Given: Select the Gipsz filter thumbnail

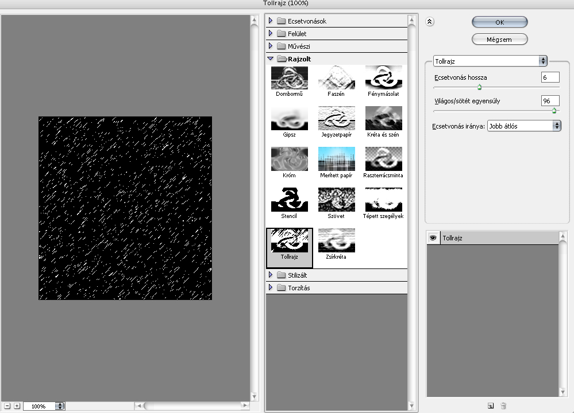Looking at the screenshot, I should click(x=289, y=118).
